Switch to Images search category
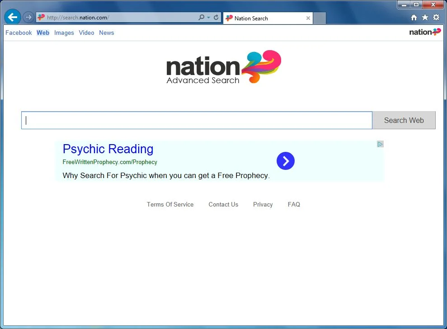 (x=64, y=33)
